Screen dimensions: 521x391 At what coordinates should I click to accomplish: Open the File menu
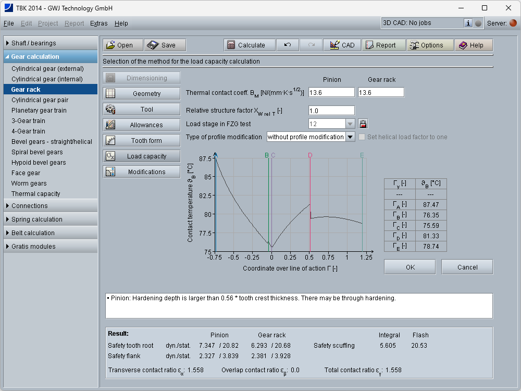click(9, 23)
